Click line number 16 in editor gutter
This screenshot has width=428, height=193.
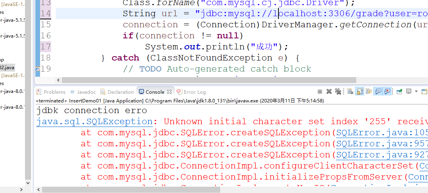[46, 36]
